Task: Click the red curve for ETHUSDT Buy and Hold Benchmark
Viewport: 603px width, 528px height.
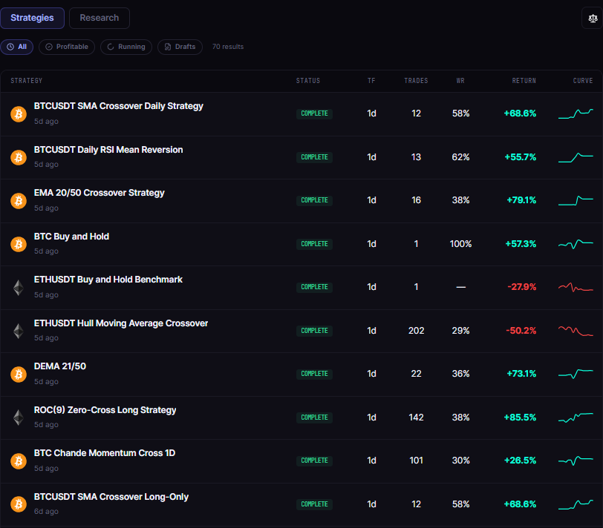Action: click(x=576, y=287)
